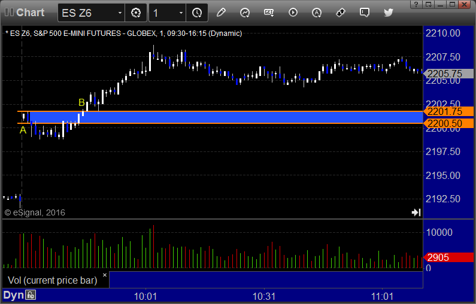Click the current price 2205.75 marker
476x304 pixels.
(x=448, y=74)
